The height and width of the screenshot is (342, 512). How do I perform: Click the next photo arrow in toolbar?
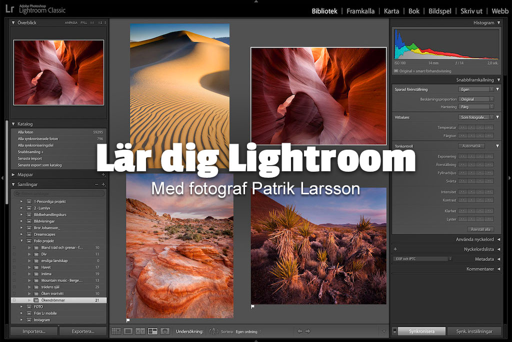click(x=308, y=331)
